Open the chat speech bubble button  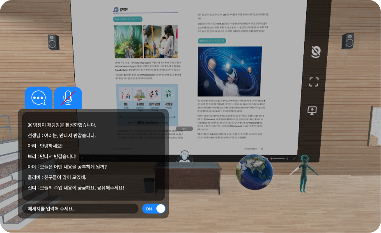pyautogui.click(x=39, y=98)
